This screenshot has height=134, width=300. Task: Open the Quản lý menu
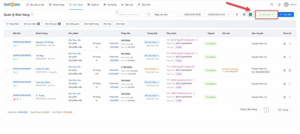coord(93,5)
